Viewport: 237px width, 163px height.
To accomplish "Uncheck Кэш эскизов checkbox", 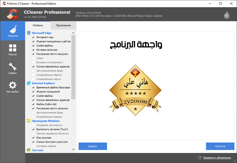I will 34,138.
